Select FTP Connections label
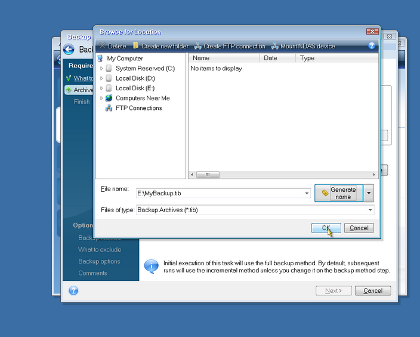This screenshot has height=337, width=420. 139,108
